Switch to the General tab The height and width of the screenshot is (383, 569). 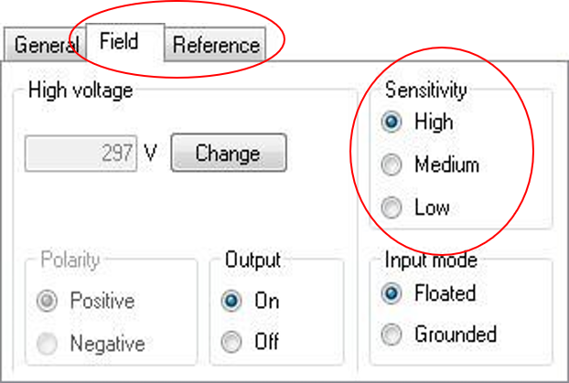click(x=46, y=45)
